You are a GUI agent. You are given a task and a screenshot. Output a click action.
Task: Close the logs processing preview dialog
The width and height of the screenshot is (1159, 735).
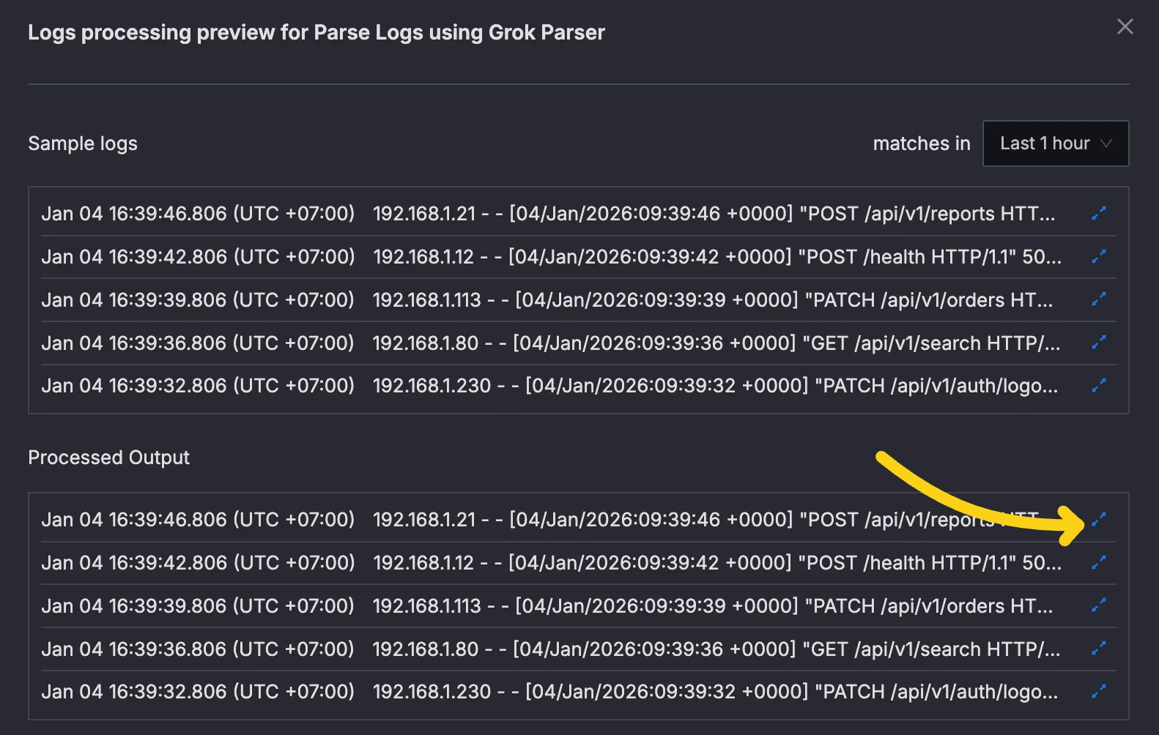coord(1125,27)
